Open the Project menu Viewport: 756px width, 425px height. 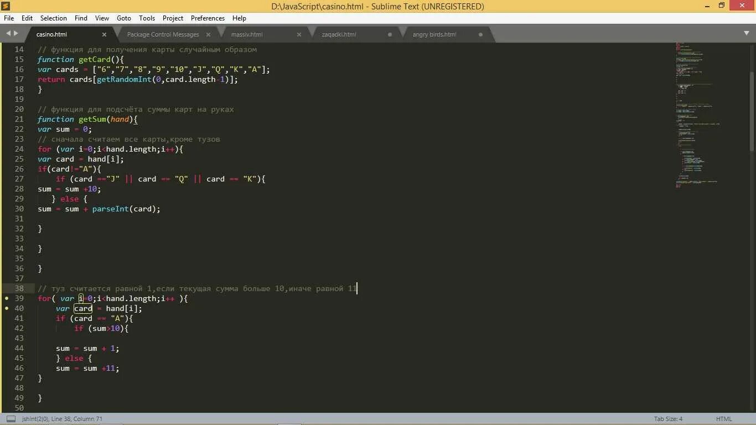(173, 18)
